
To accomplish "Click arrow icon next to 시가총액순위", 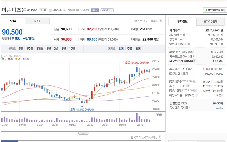I will (x=186, y=35).
